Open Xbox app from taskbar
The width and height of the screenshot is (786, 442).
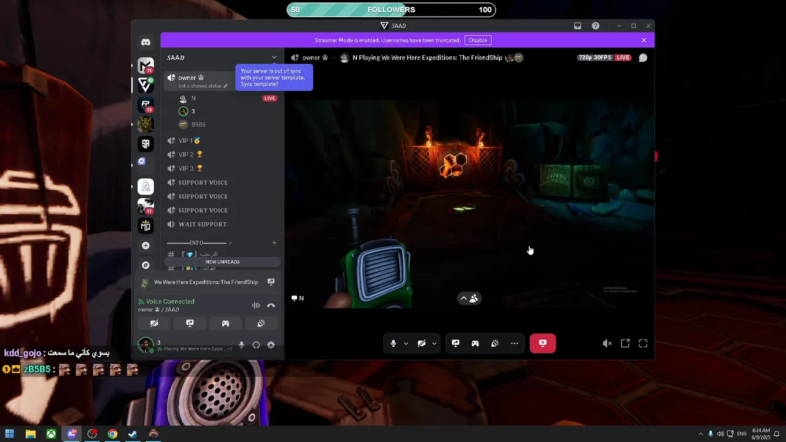coord(52,434)
